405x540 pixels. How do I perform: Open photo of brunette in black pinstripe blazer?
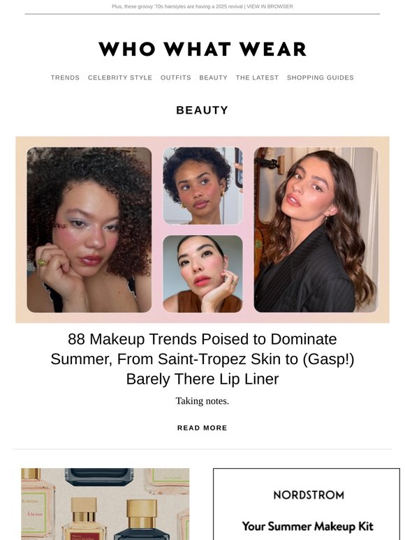(316, 230)
